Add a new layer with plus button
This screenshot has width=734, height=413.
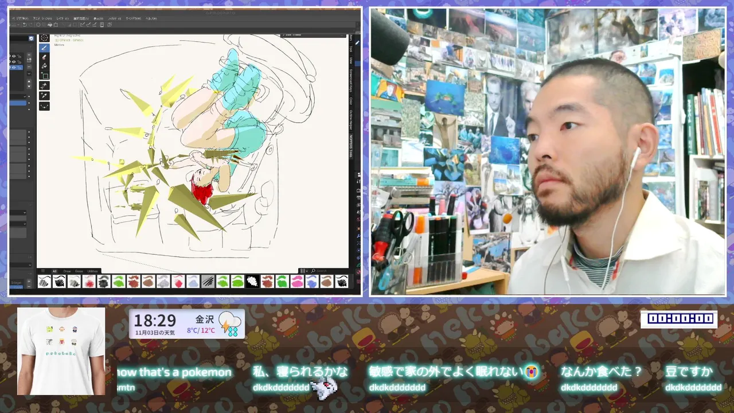click(x=29, y=54)
